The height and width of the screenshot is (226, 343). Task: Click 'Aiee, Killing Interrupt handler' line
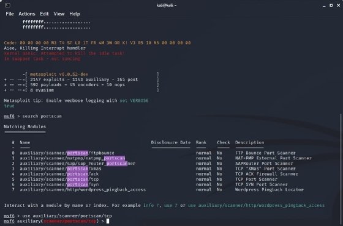pyautogui.click(x=45, y=48)
